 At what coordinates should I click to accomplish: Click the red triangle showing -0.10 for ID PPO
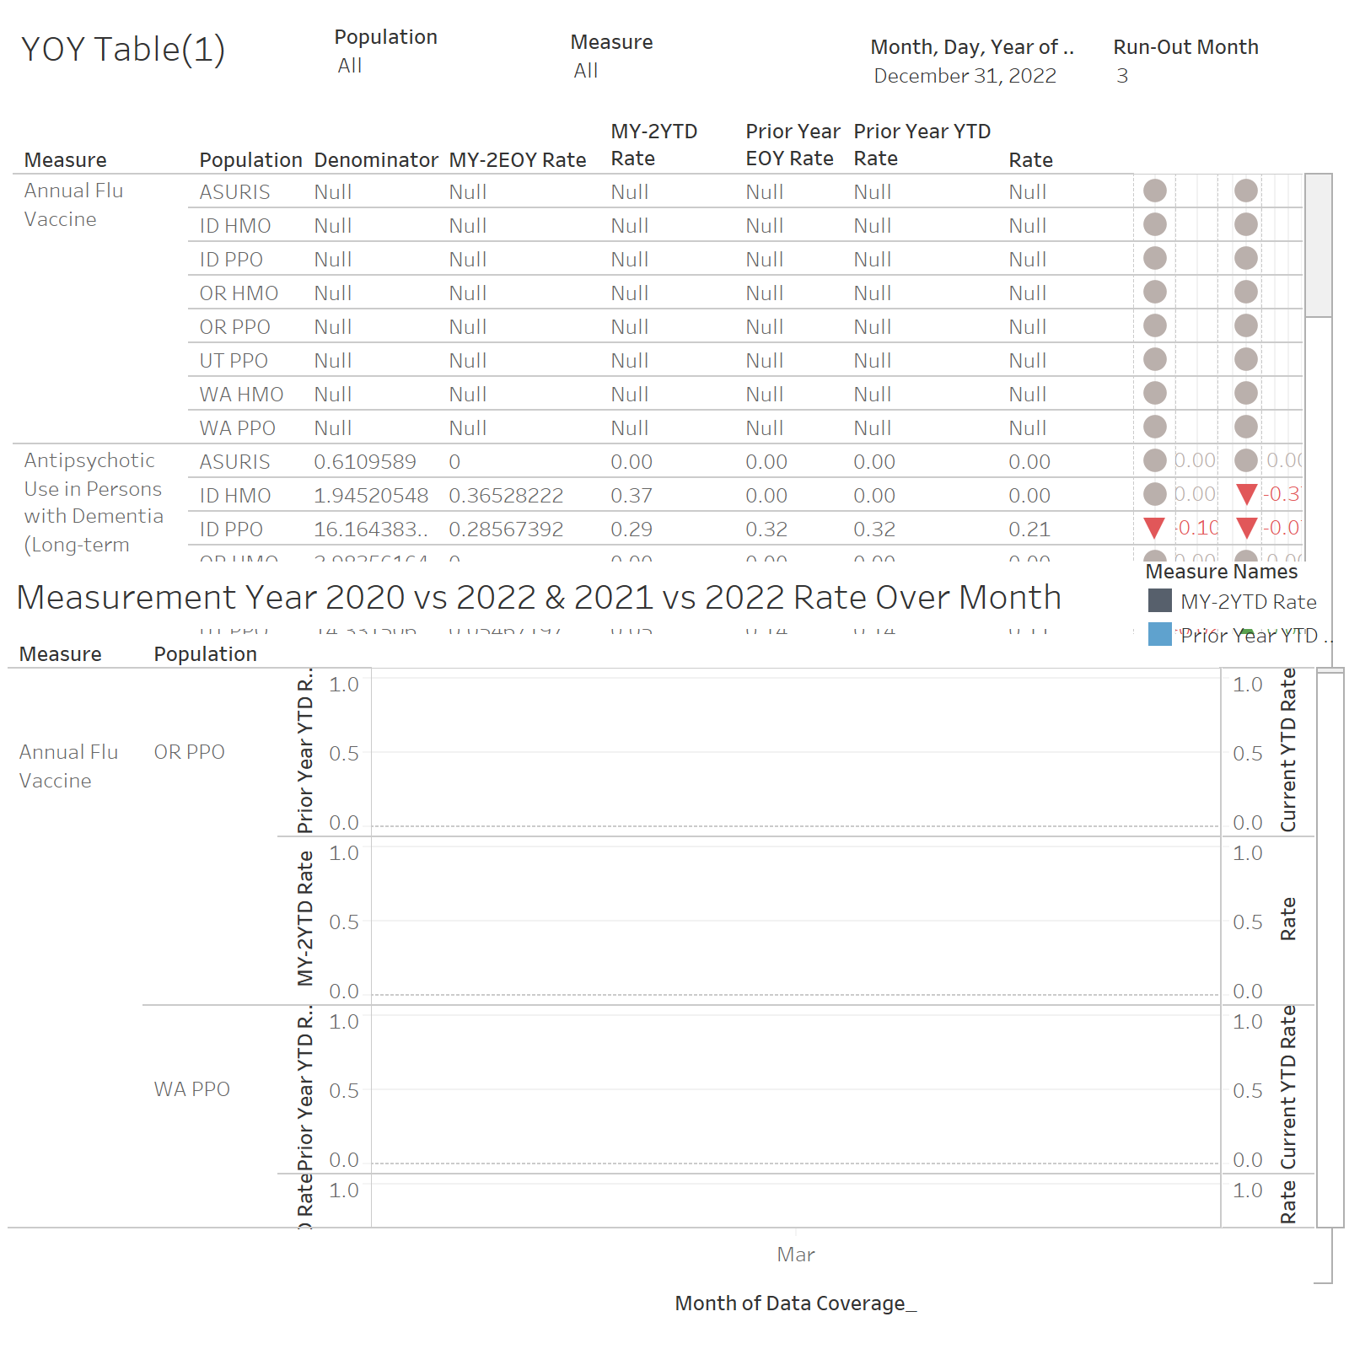(x=1154, y=529)
